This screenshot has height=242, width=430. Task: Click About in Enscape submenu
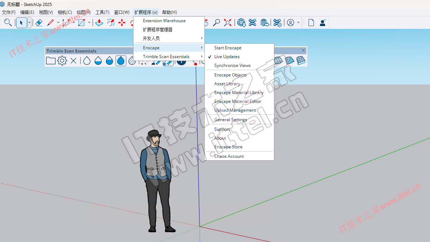pyautogui.click(x=240, y=138)
